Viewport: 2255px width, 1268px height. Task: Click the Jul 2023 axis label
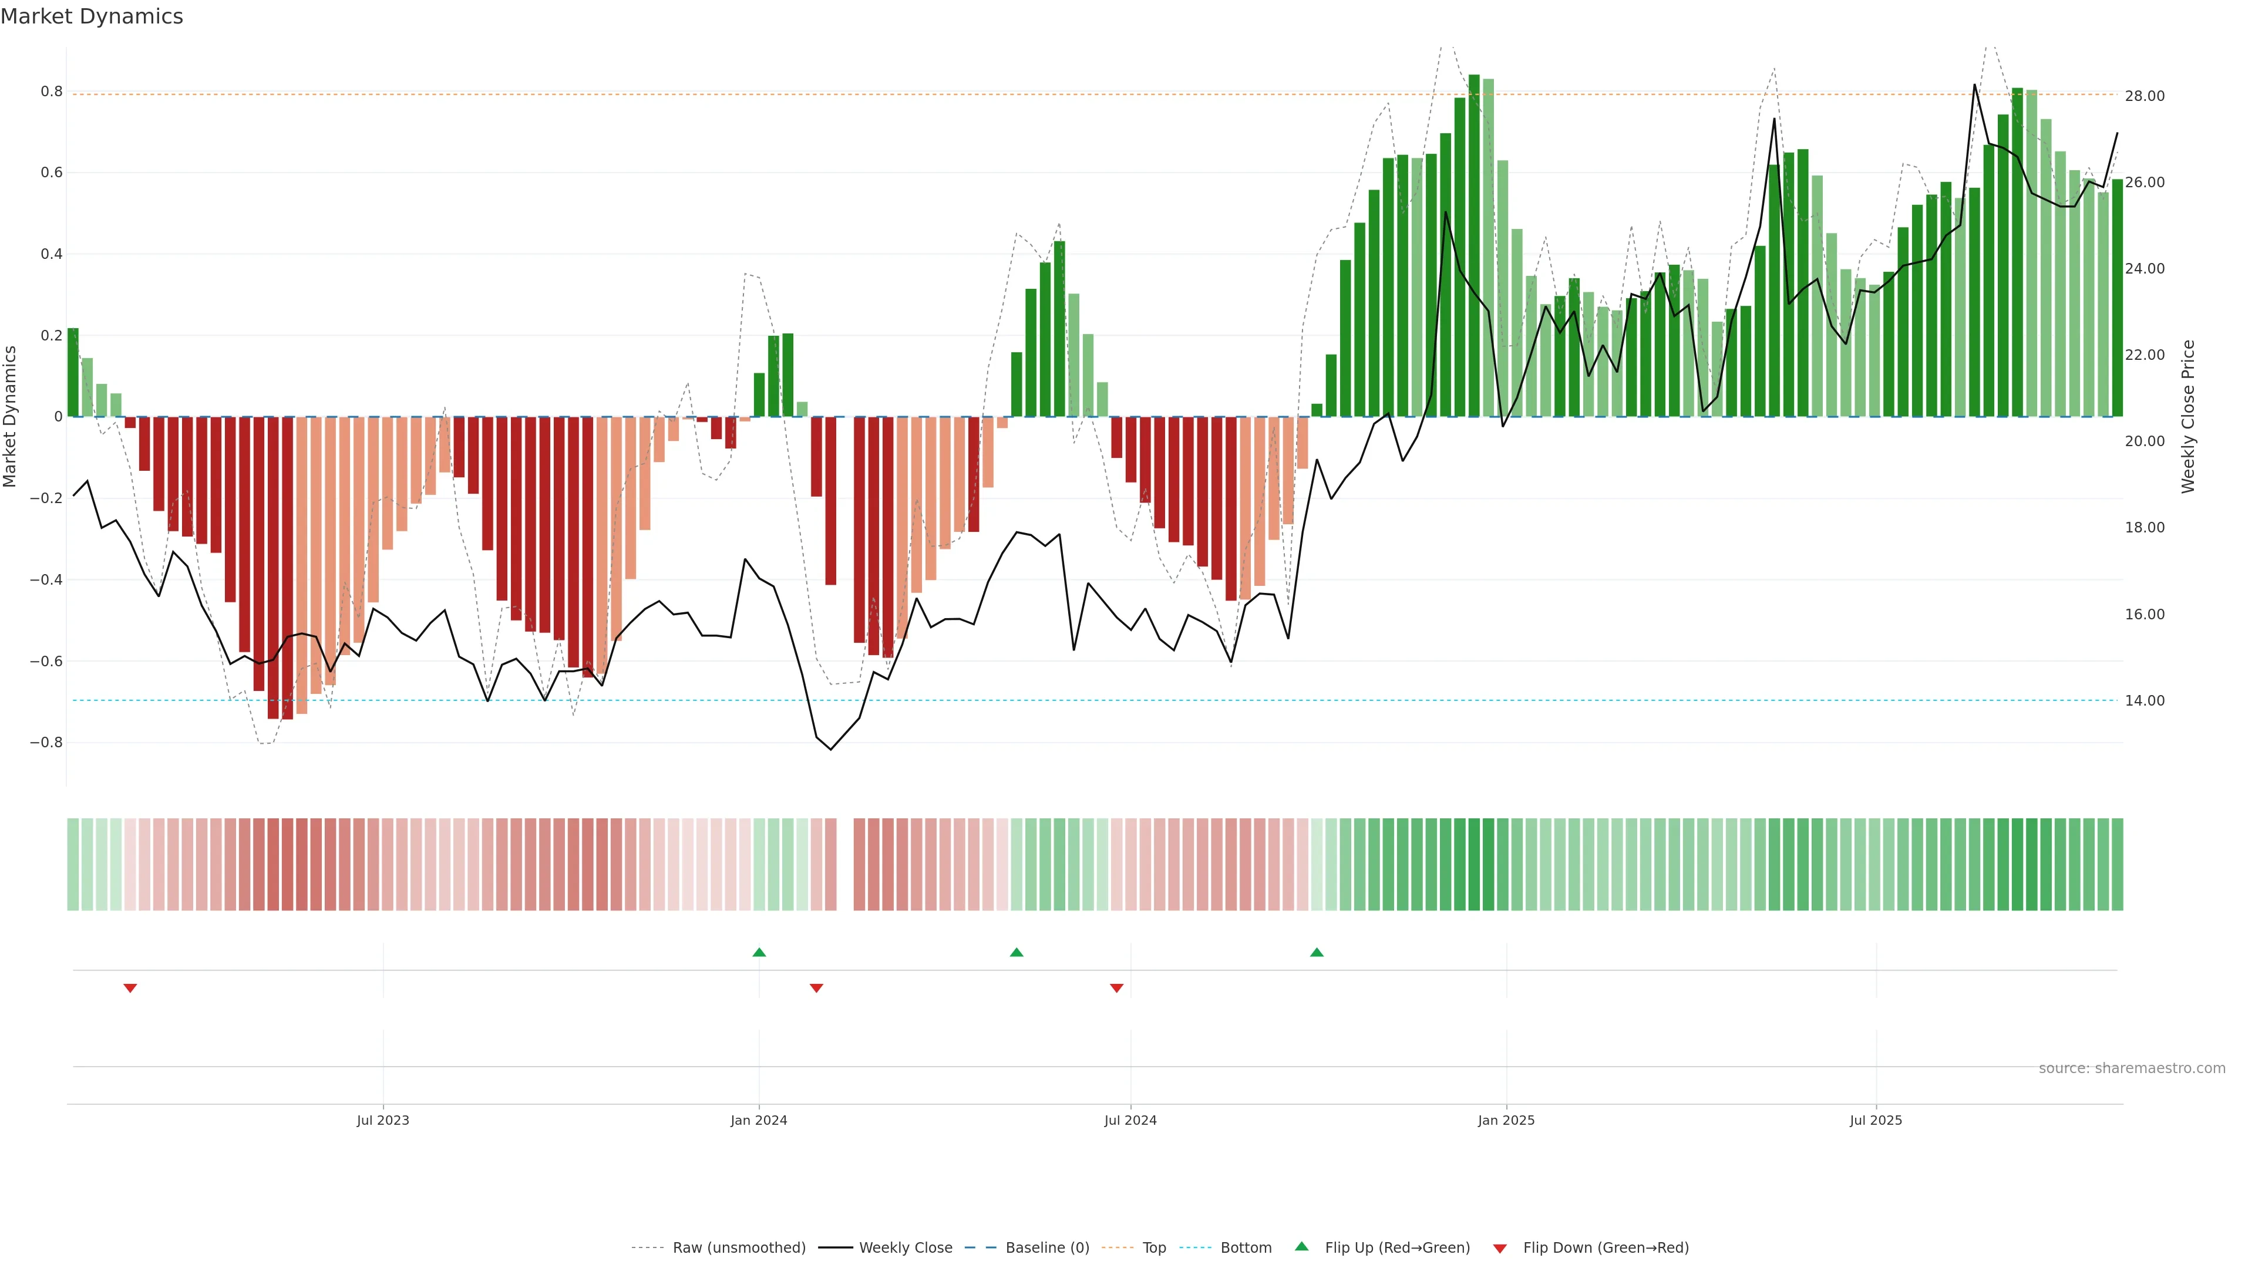coord(382,1120)
